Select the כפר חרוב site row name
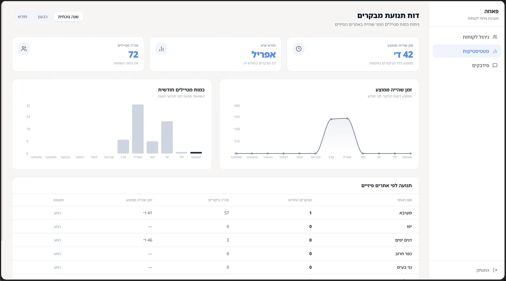Viewport: 506px width, 281px height. (404, 254)
